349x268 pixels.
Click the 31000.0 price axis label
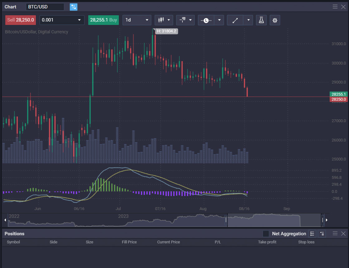[x=338, y=44]
